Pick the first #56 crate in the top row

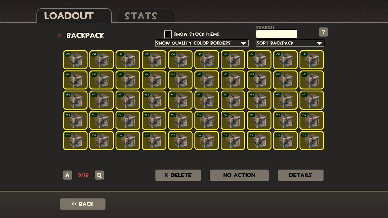[180, 60]
